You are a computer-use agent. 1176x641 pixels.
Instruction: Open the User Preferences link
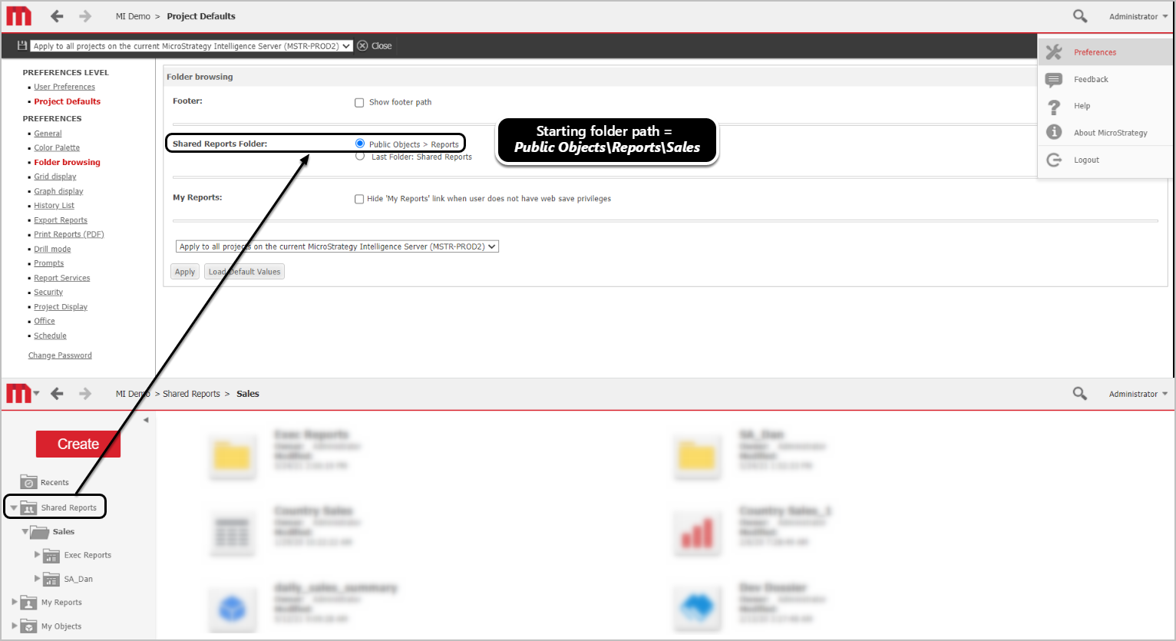pyautogui.click(x=64, y=87)
